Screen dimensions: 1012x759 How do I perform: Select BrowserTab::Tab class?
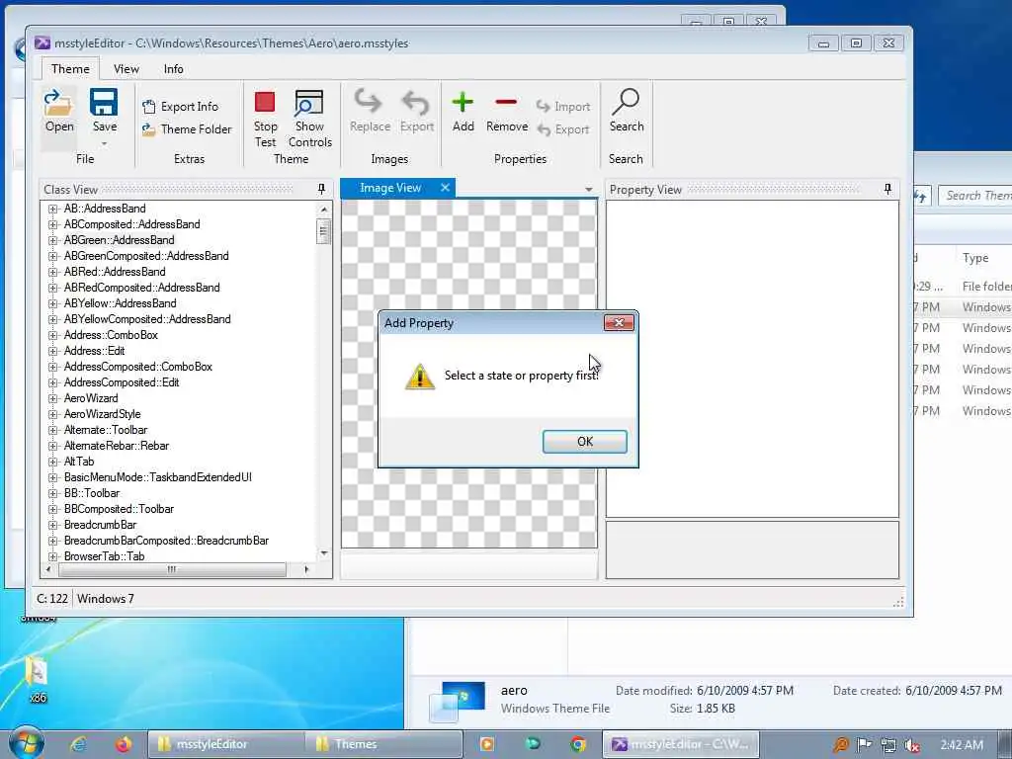pos(104,556)
